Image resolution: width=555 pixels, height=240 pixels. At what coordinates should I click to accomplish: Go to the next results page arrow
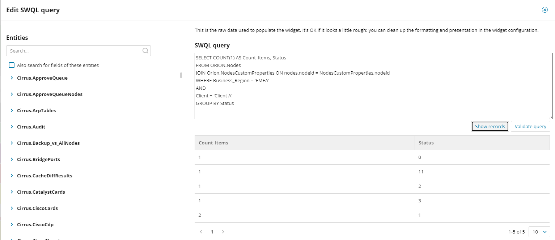pyautogui.click(x=223, y=232)
